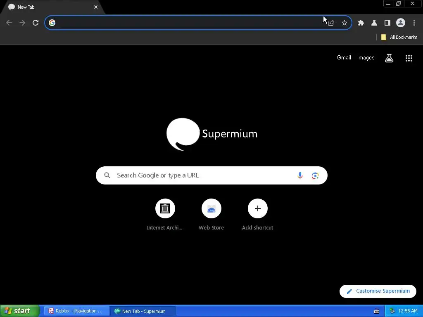Open the Web Store shortcut
The width and height of the screenshot is (423, 317).
[211, 215]
